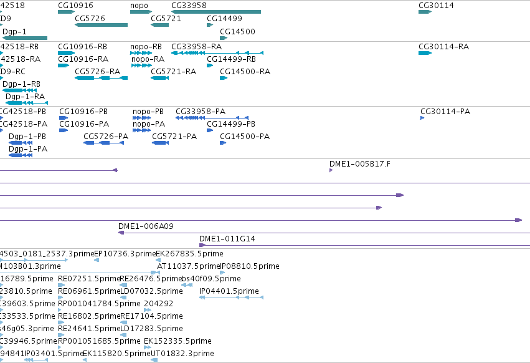This screenshot has width=530, height=363.
Task: Click the nopo gene label
Action: click(x=140, y=6)
